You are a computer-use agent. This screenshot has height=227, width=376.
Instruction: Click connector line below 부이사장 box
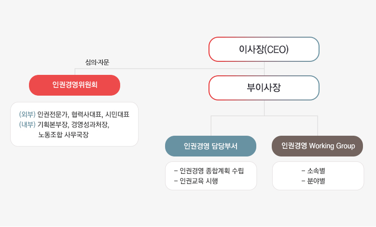tap(264, 108)
